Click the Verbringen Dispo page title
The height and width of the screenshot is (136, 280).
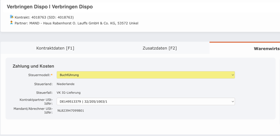click(x=50, y=7)
